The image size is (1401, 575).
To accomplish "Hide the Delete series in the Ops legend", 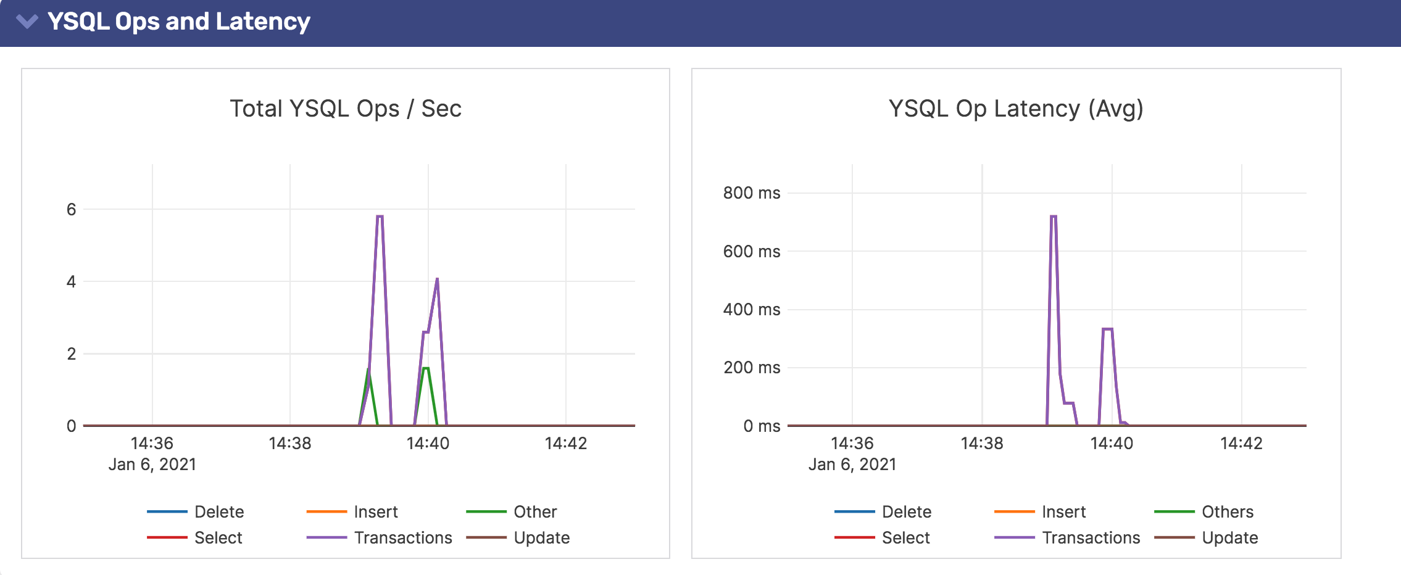I will 219,511.
